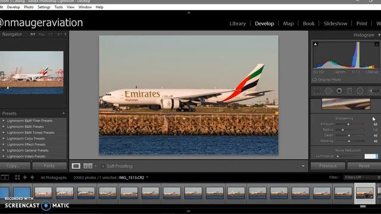The height and width of the screenshot is (214, 381).
Task: Open the Before/After view options arrow
Action: pos(95,166)
